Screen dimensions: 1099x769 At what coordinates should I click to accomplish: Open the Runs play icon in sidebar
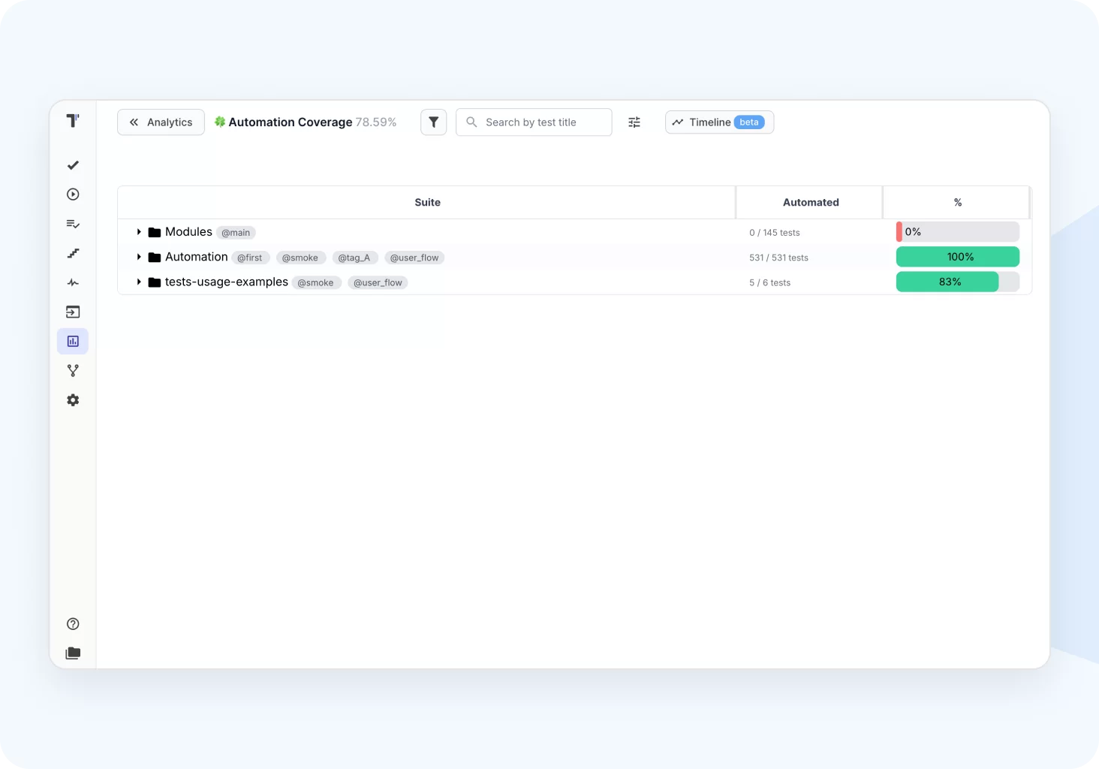pos(73,195)
